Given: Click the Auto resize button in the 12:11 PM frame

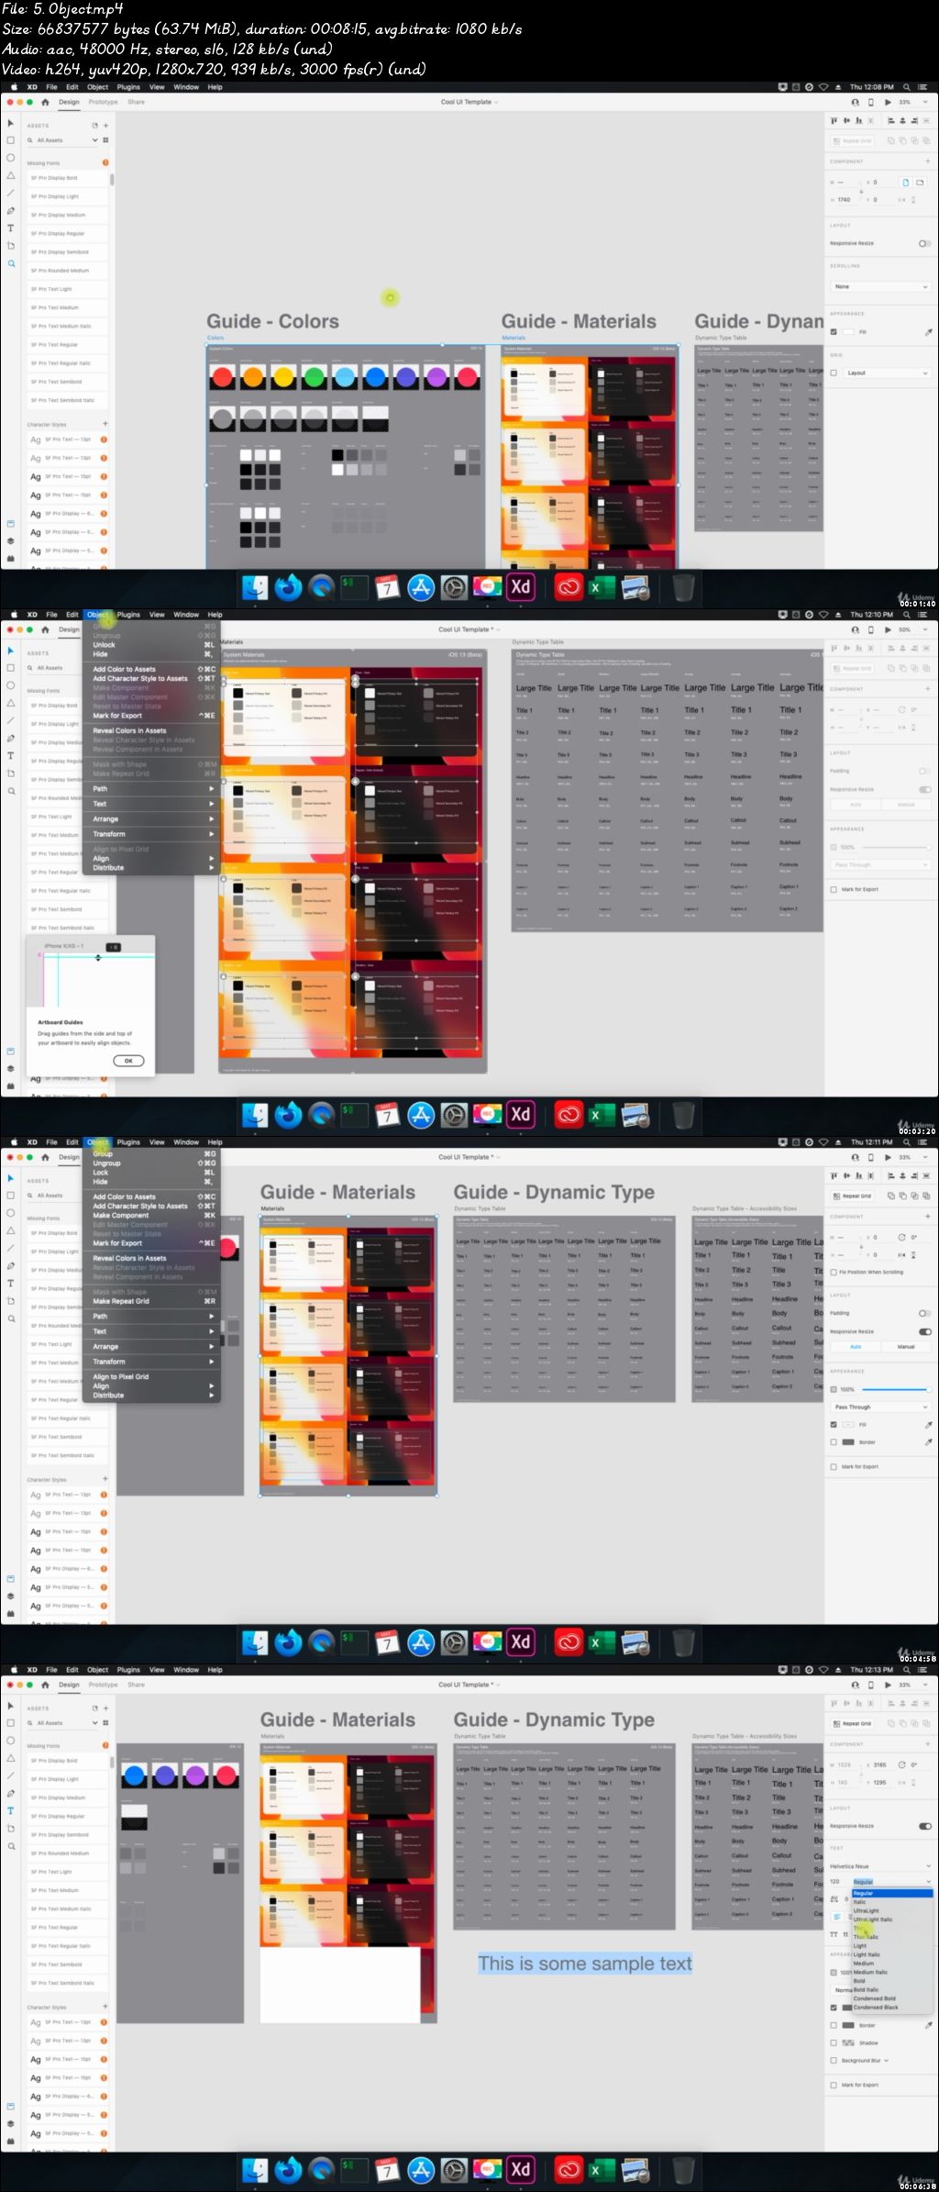Looking at the screenshot, I should tap(856, 1347).
